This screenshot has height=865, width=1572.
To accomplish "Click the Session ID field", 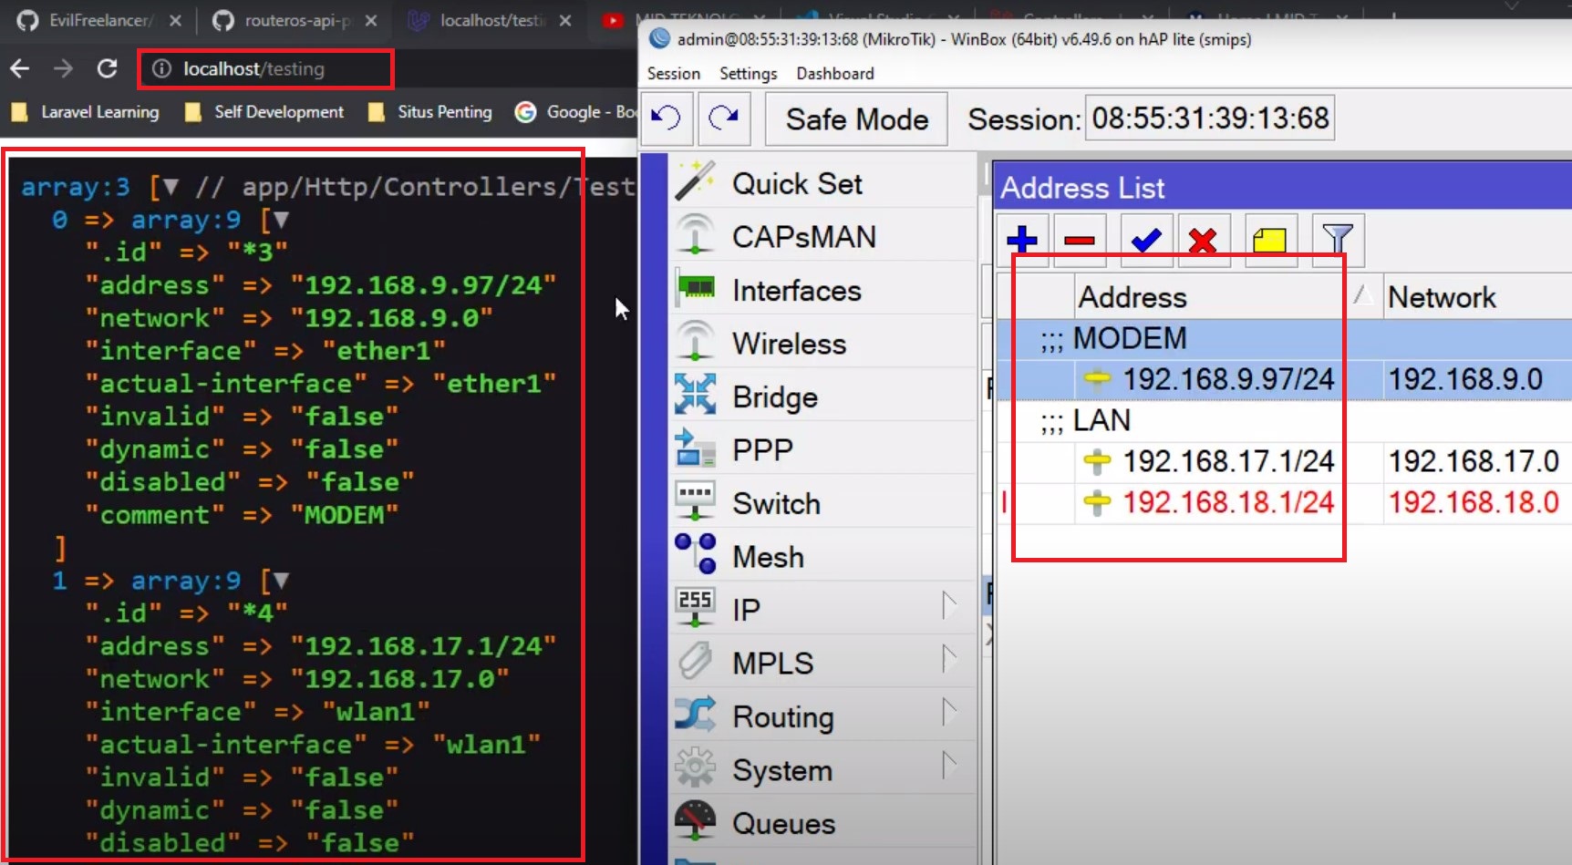I will 1208,118.
